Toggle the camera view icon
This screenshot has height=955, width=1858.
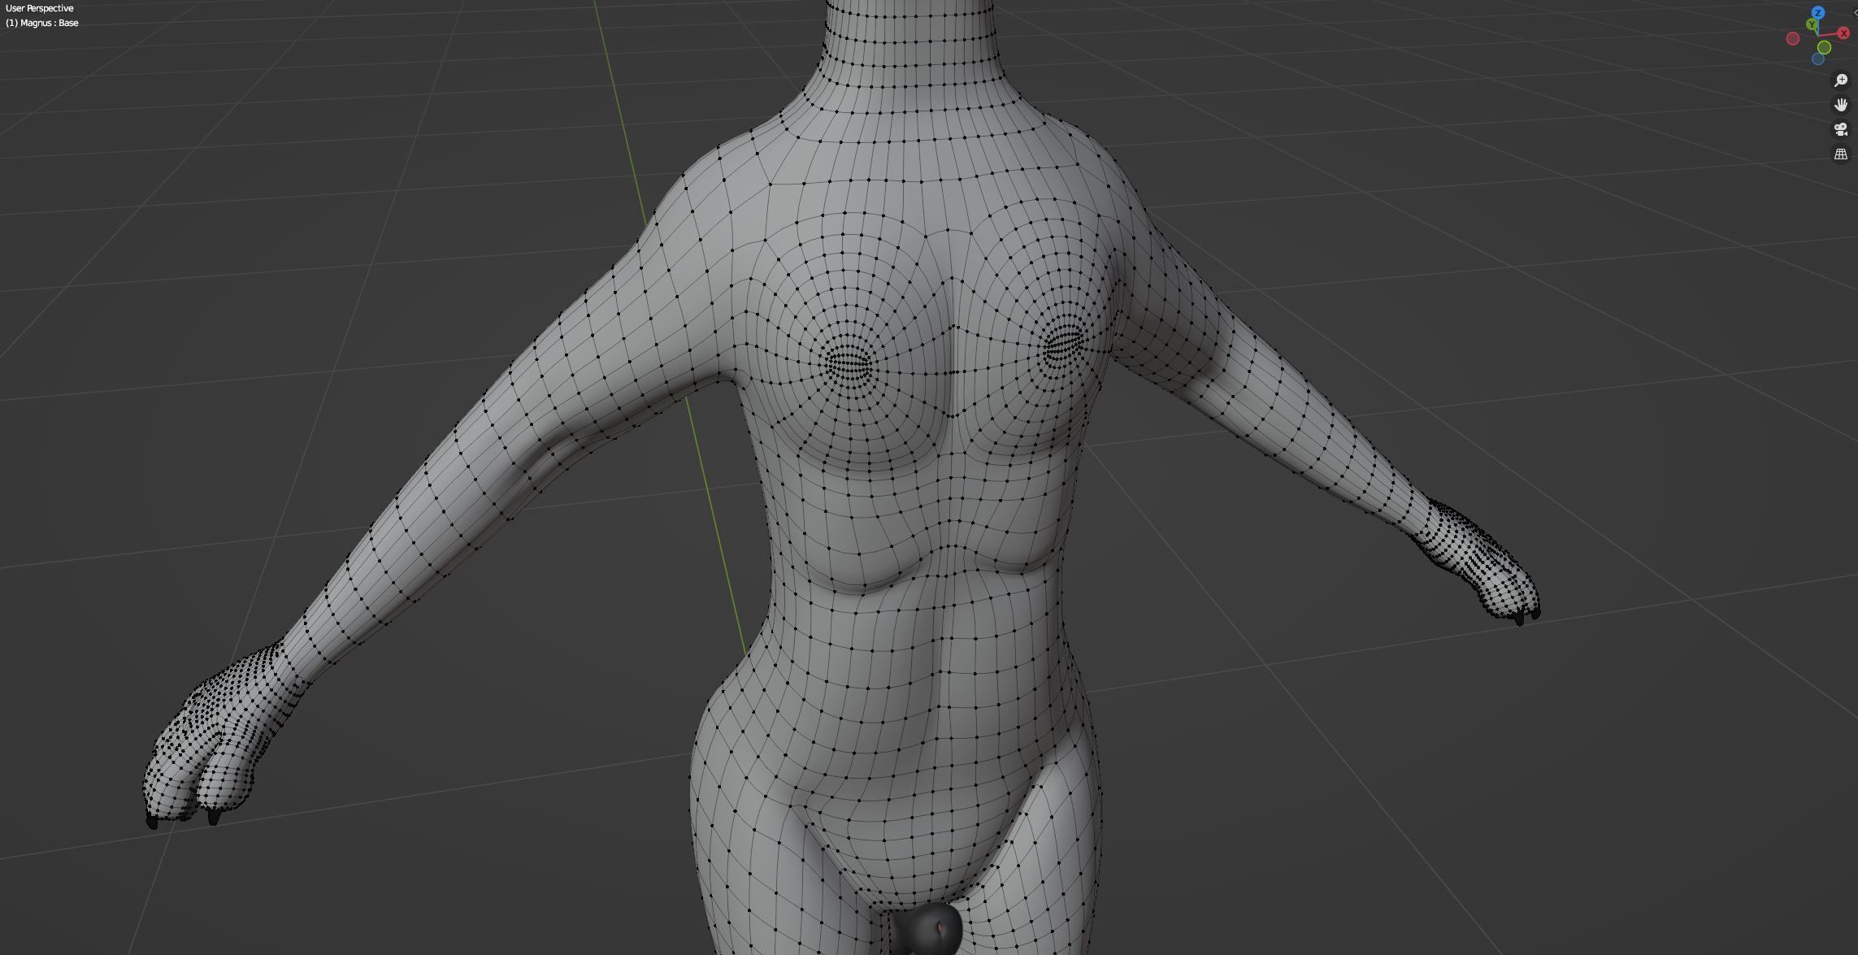coord(1841,129)
